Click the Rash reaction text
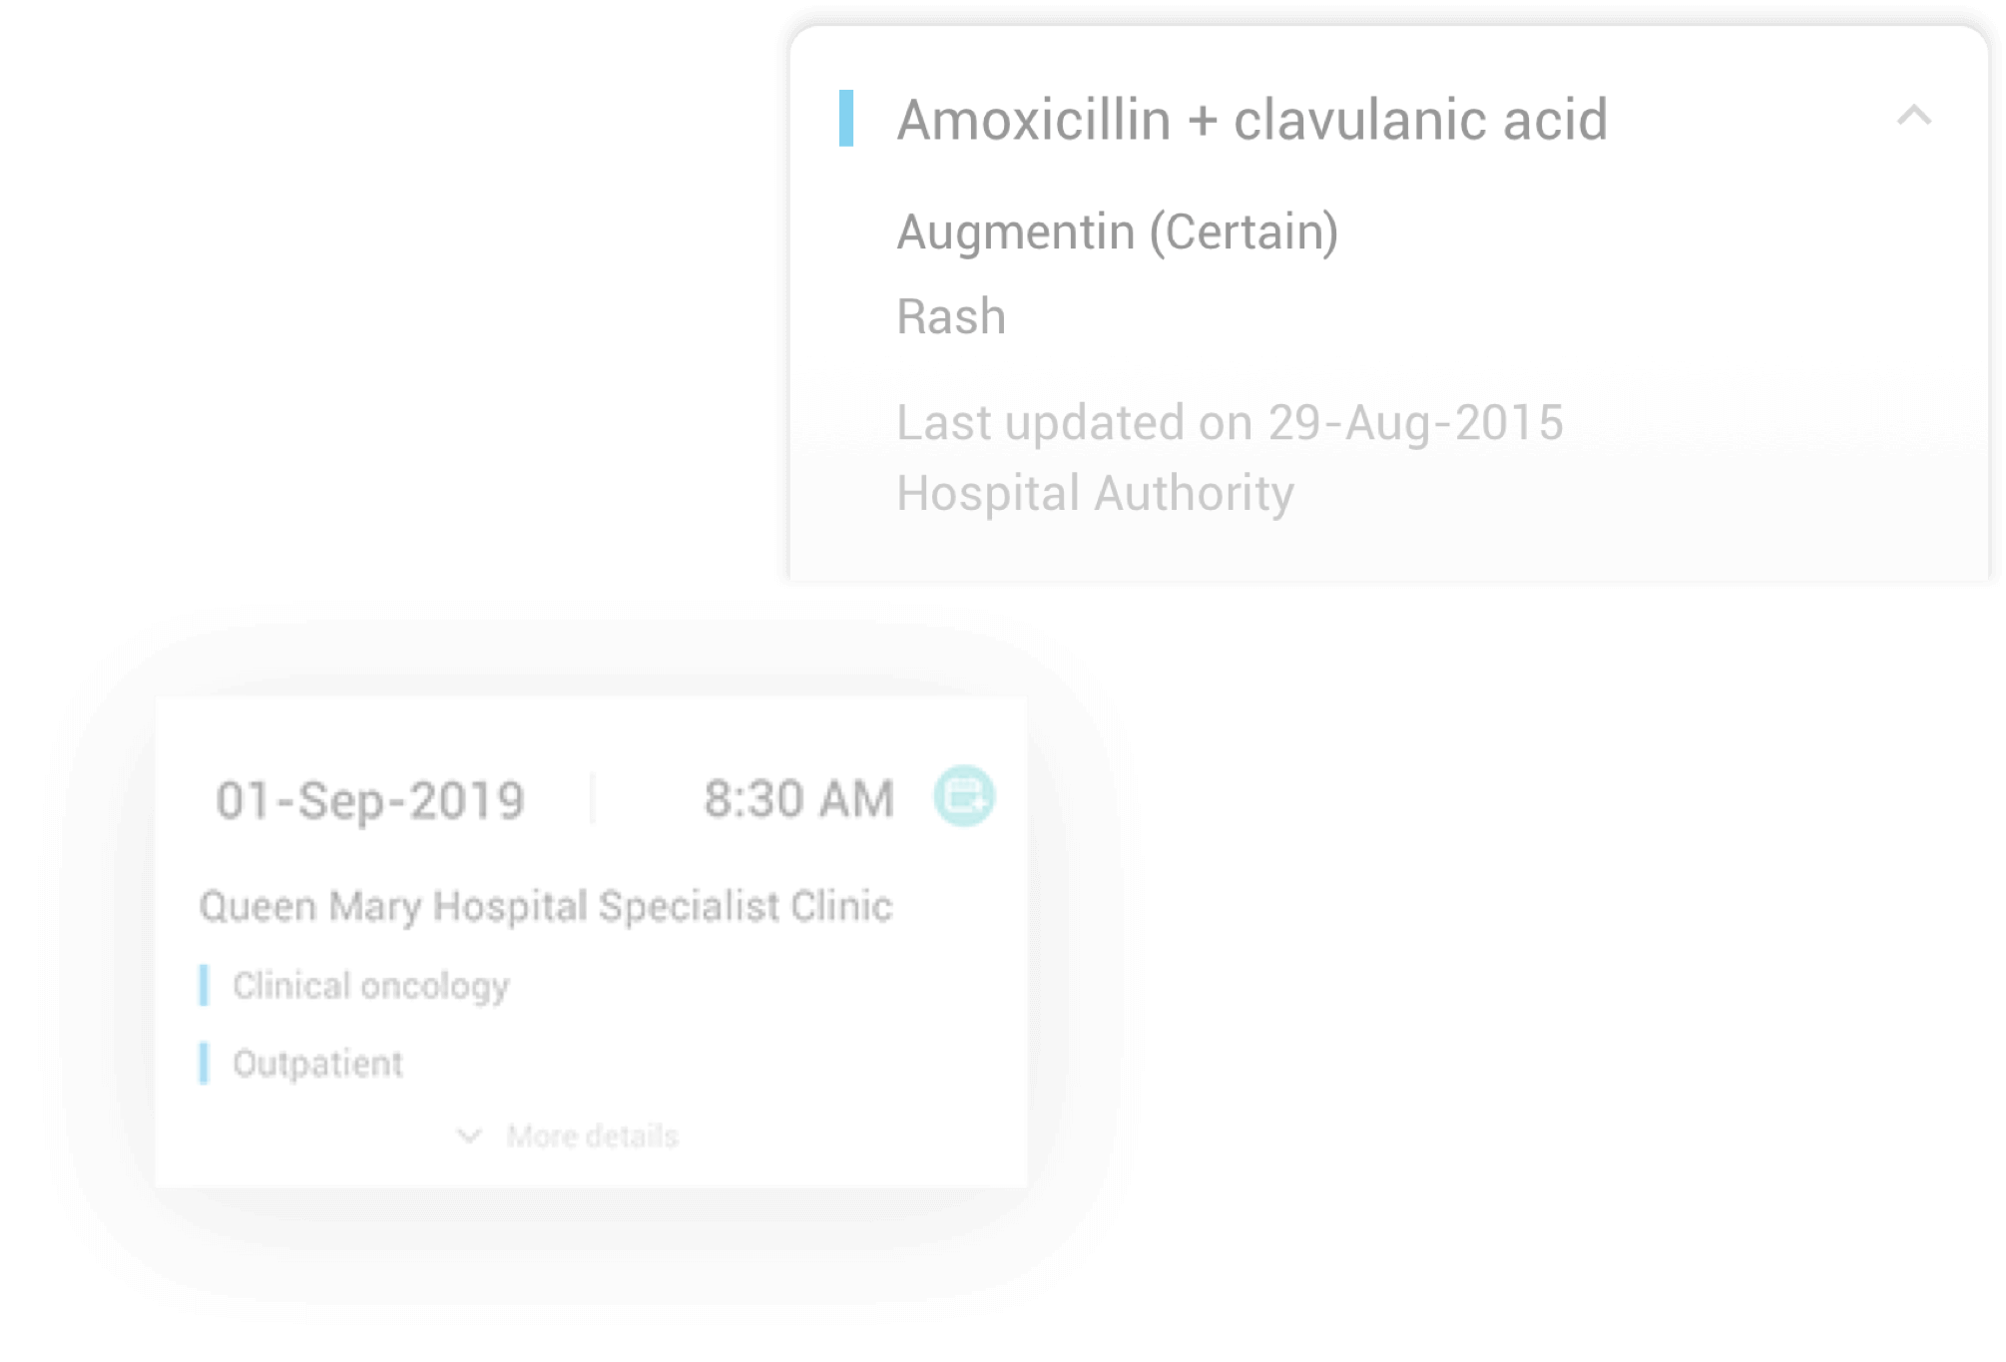 (x=951, y=317)
